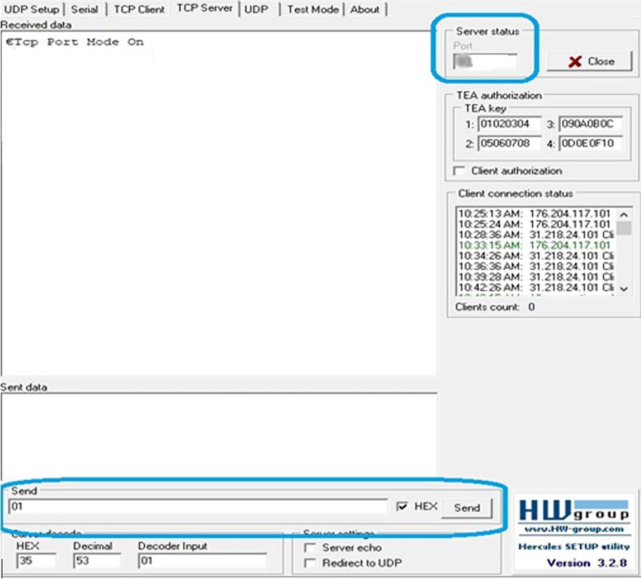The height and width of the screenshot is (579, 641).
Task: Toggle Redirect to UDP option
Action: 310,563
